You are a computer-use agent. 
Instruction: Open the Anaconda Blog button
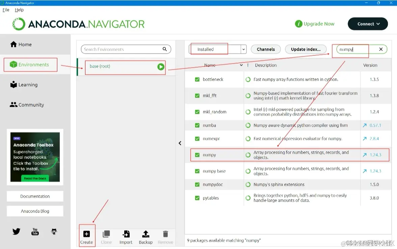[35, 211]
